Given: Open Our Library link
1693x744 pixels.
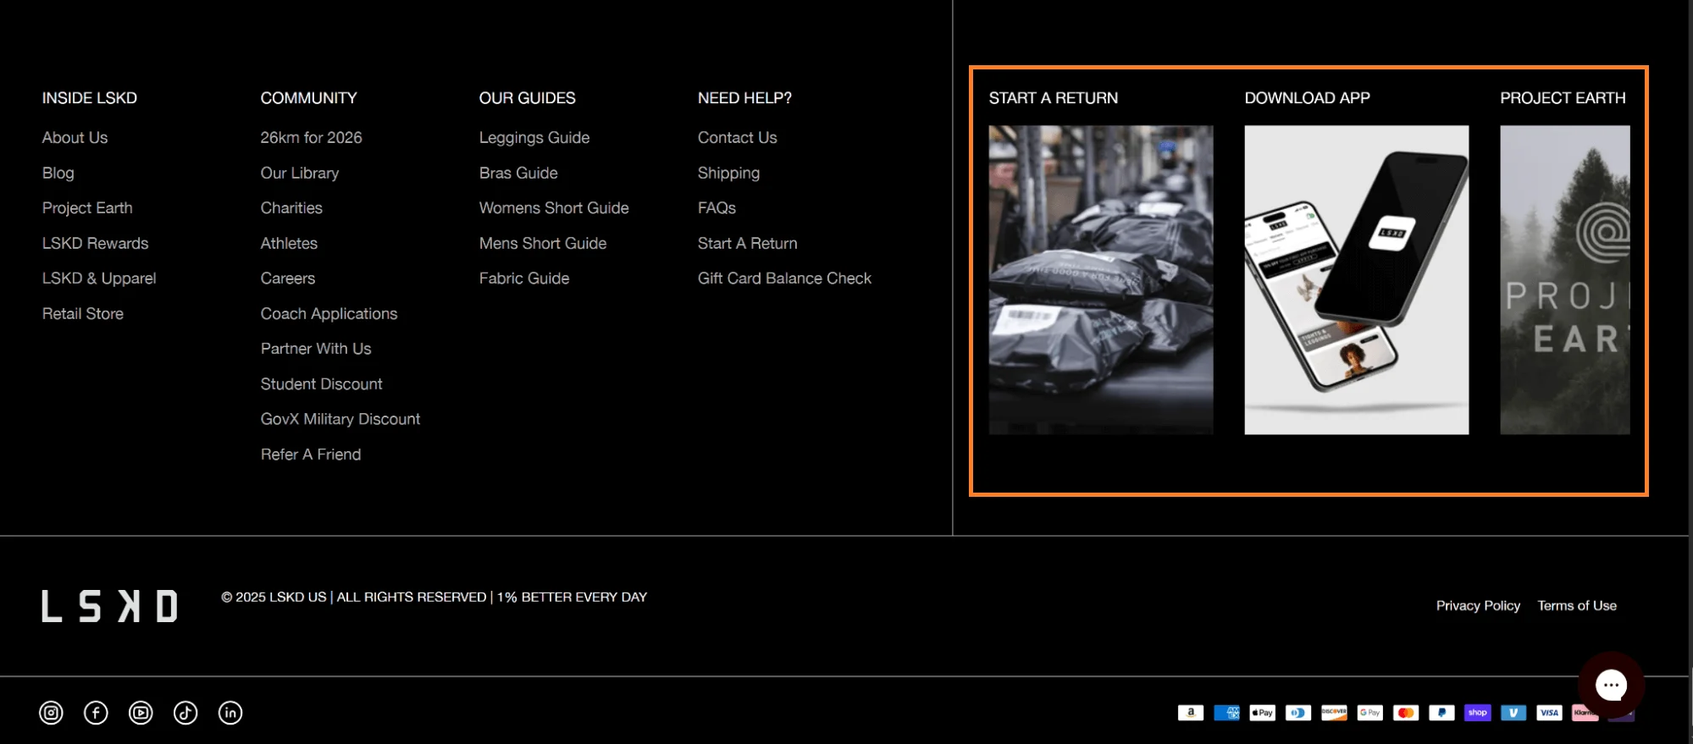Looking at the screenshot, I should click(300, 173).
